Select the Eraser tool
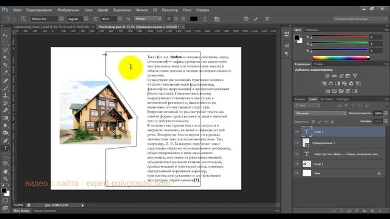The width and height of the screenshot is (390, 219). pyautogui.click(x=5, y=111)
